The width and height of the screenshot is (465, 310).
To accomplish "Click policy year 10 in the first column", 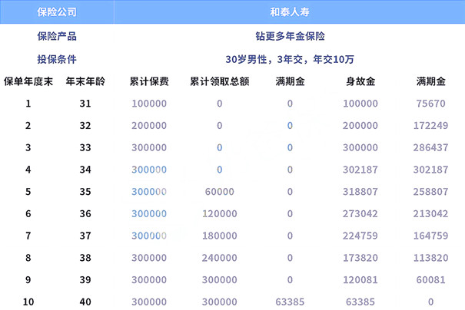I will click(28, 302).
